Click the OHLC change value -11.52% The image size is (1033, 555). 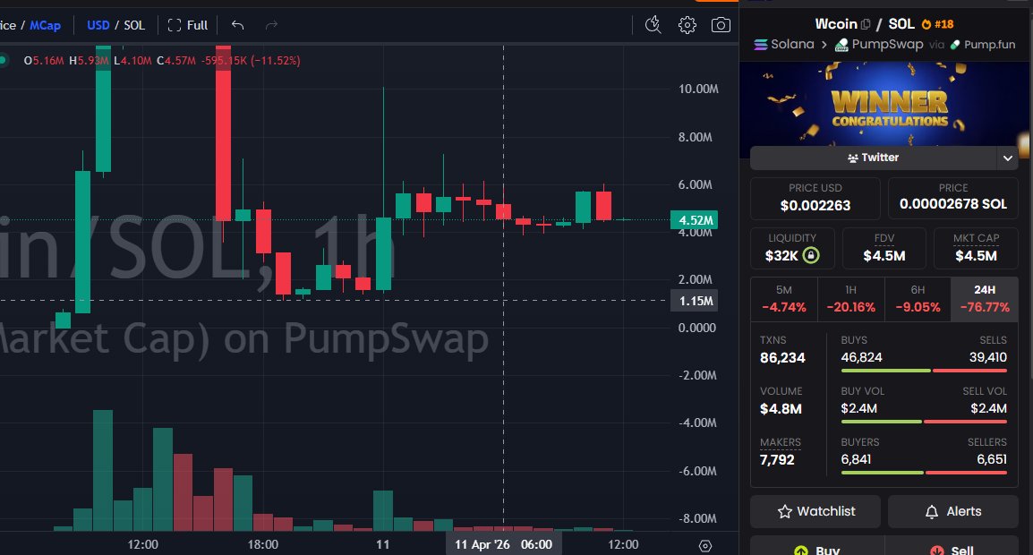click(x=276, y=61)
